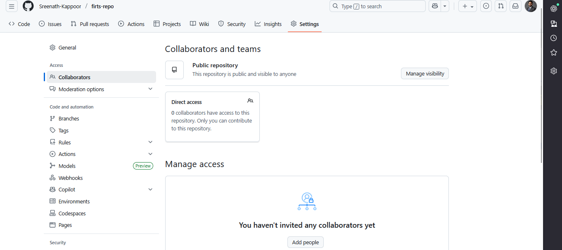Viewport: 562px width, 250px height.
Task: Open the global issues icon in header
Action: click(x=486, y=6)
